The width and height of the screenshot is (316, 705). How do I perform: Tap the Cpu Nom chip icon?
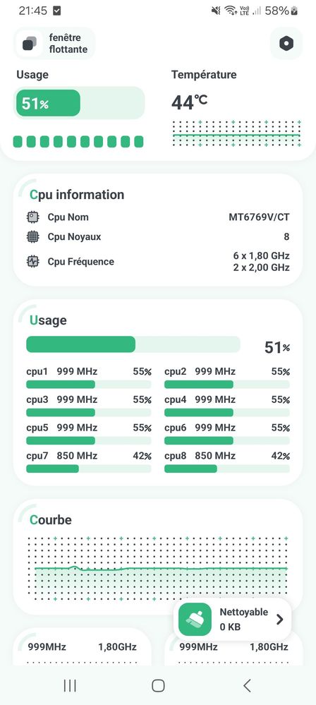pyautogui.click(x=33, y=217)
